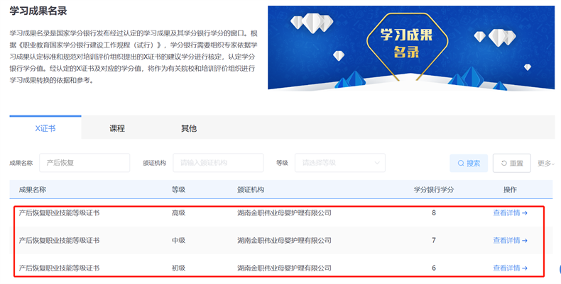Expand the 等级 dropdown chevron
This screenshot has height=284, width=561.
(376, 163)
